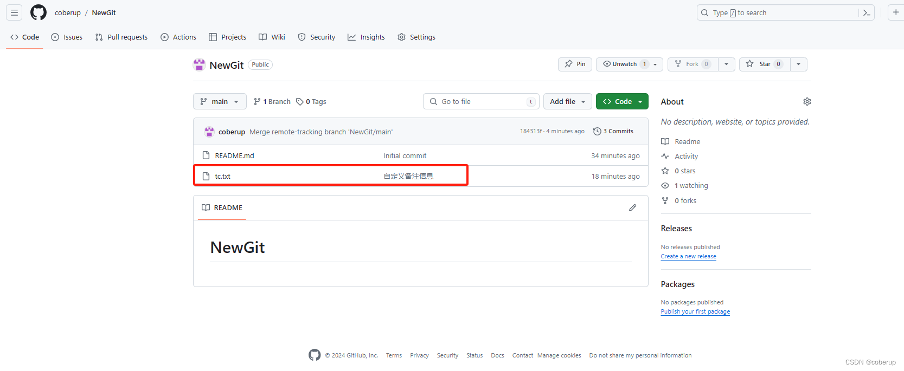Open the Insights tab

pyautogui.click(x=367, y=37)
